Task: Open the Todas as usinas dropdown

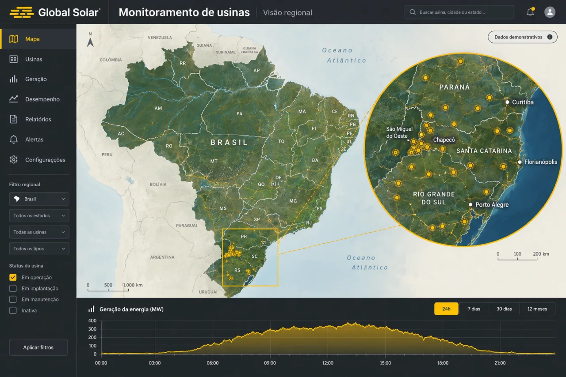Action: point(39,232)
